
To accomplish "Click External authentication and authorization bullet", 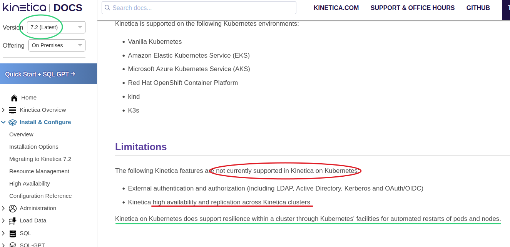I will (x=276, y=188).
